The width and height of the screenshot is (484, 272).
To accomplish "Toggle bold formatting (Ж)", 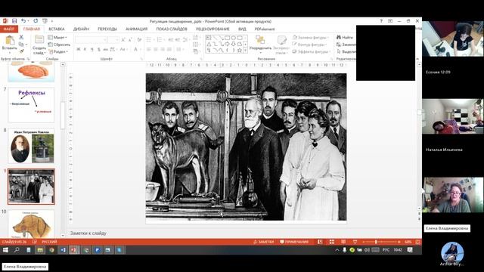I will (79, 49).
